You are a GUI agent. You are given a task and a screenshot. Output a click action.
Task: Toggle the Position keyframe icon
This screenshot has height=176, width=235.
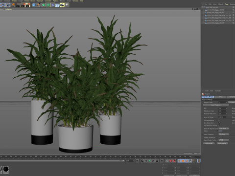[179, 161]
